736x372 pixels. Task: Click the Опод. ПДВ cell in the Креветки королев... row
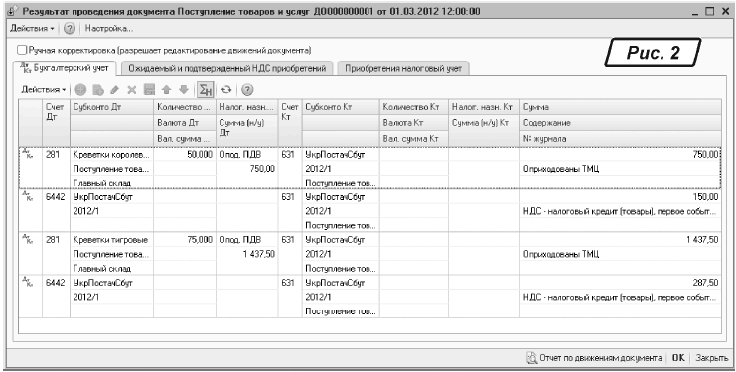(247, 154)
